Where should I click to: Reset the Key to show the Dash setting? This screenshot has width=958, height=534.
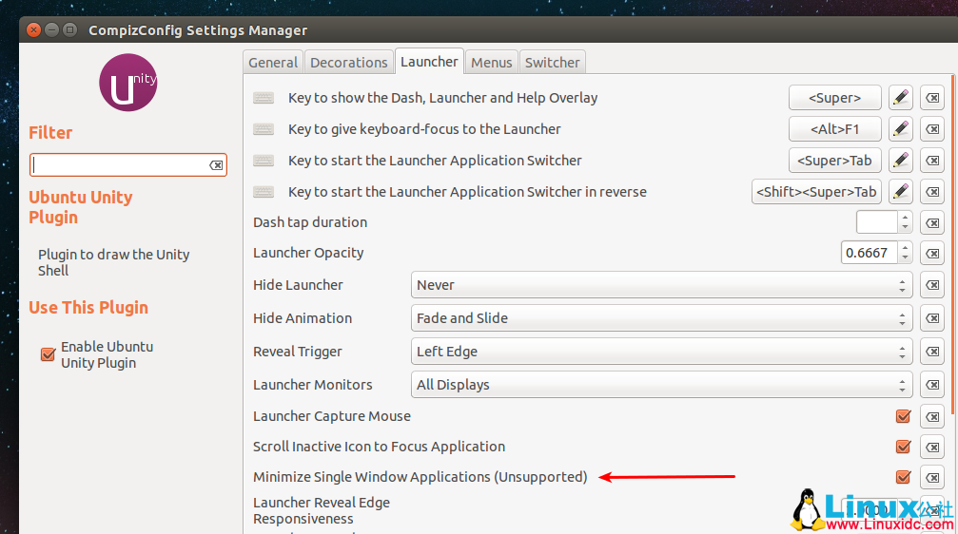pos(932,98)
